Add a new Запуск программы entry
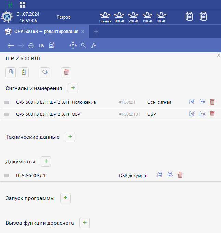Viewport: 221px width, 233px height. click(65, 198)
